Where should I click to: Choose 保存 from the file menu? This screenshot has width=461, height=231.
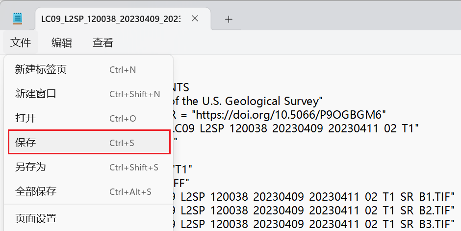[x=89, y=142]
